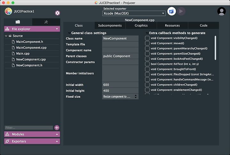
Task: Switch to the files folder tab icon
Action: (x=18, y=22)
